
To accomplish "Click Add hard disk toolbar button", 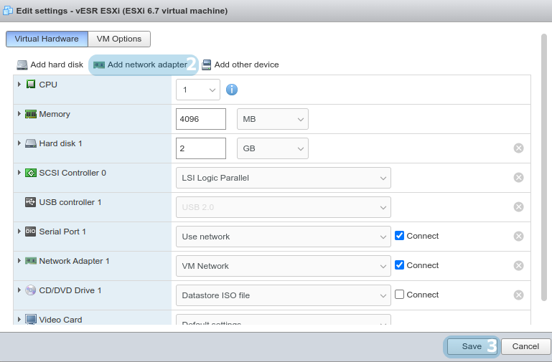I will [x=50, y=65].
